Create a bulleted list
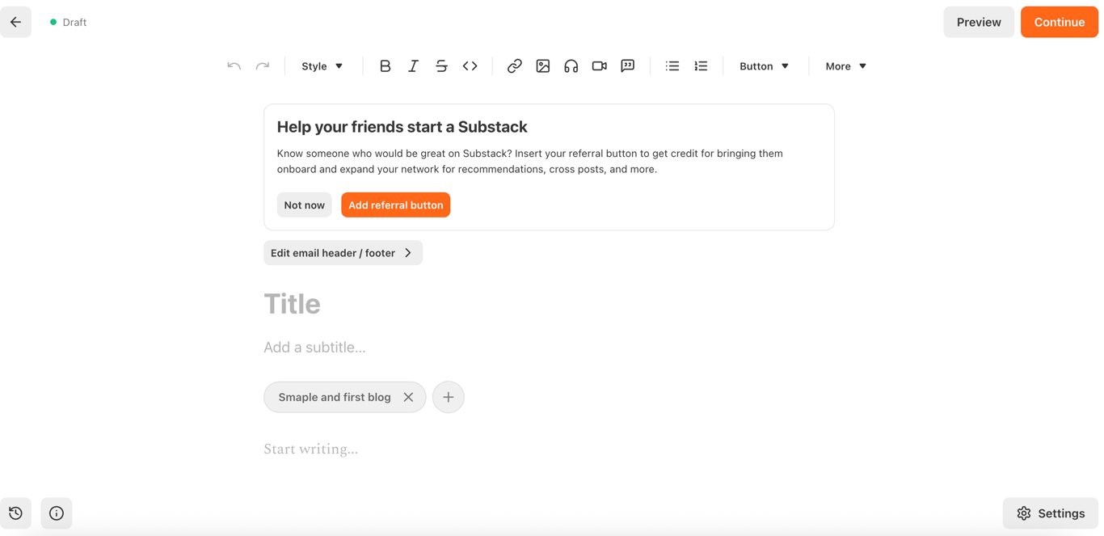Viewport: 1104px width, 536px height. (672, 66)
